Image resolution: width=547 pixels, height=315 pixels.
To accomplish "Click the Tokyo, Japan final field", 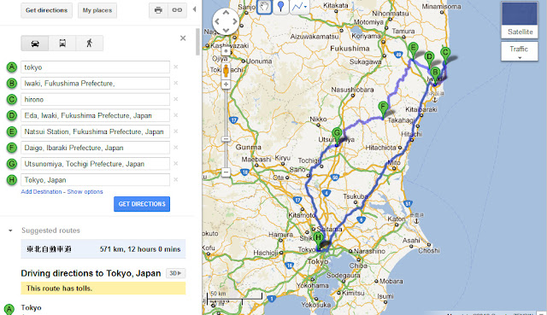I will tap(95, 180).
